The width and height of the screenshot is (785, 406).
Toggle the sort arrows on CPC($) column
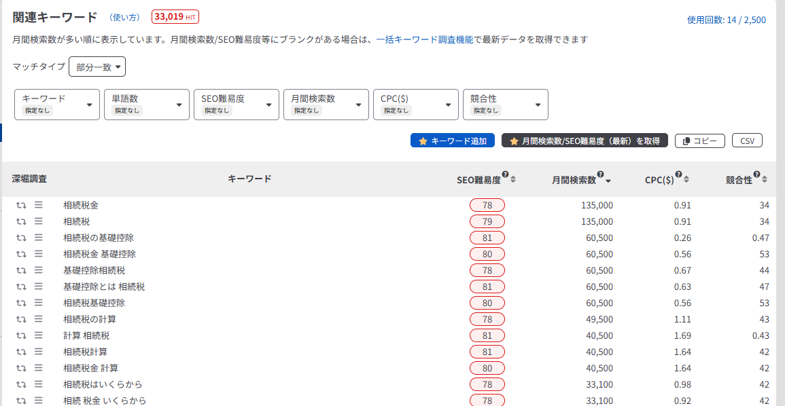[685, 179]
